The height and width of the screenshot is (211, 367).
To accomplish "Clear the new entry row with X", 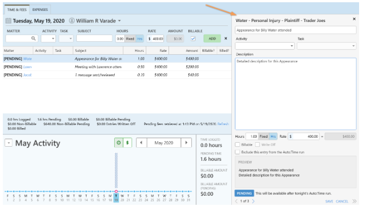I will coord(226,38).
